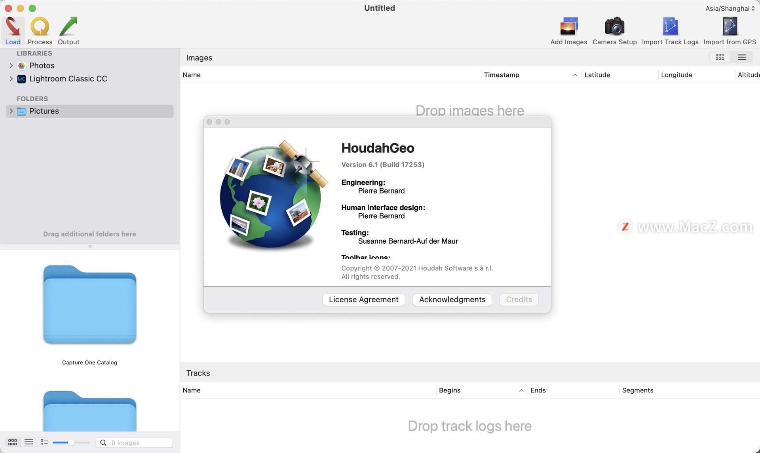Click the search magnifier icon

tap(103, 443)
